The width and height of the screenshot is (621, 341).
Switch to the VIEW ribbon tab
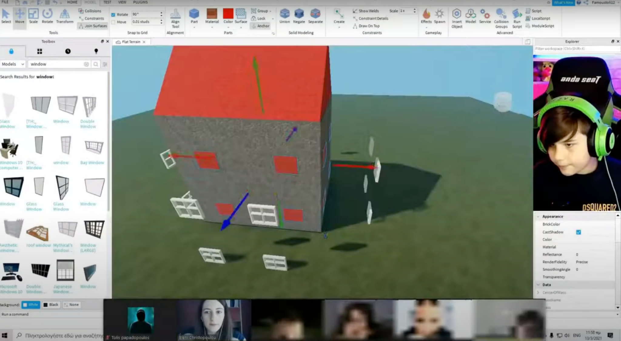pyautogui.click(x=122, y=2)
